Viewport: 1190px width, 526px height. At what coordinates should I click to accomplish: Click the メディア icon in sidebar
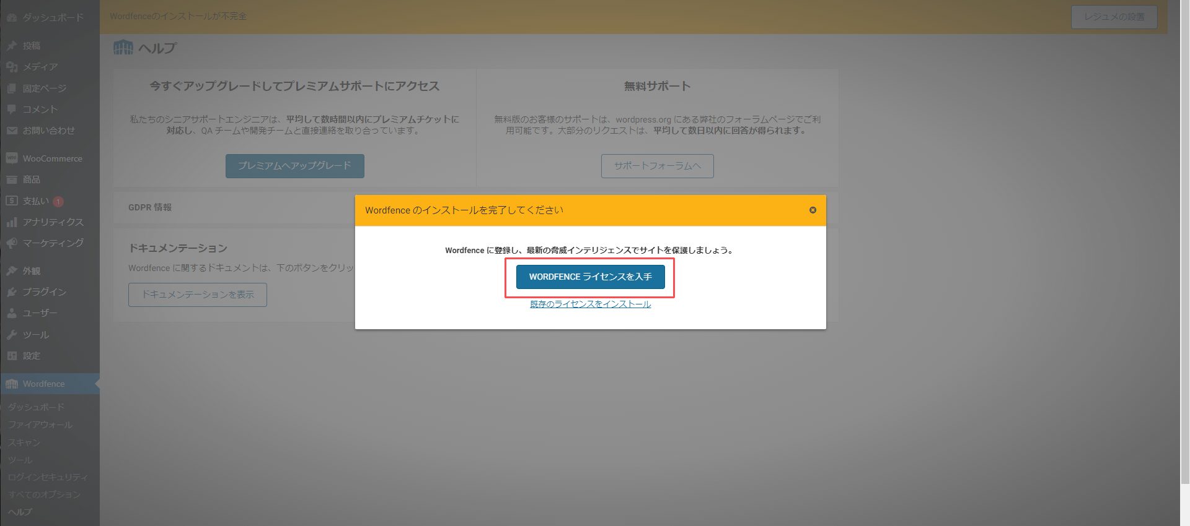[x=11, y=67]
